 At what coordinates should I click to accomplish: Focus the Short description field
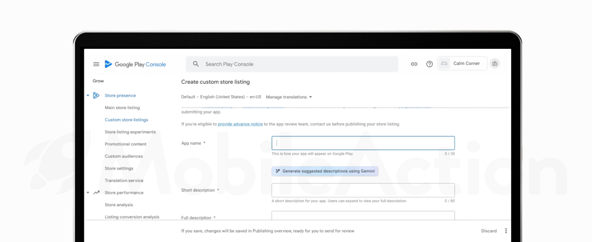[363, 190]
